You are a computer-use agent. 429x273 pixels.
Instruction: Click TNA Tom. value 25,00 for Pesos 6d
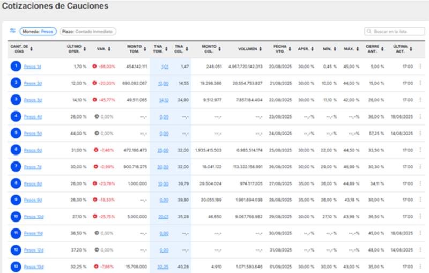[162, 150]
